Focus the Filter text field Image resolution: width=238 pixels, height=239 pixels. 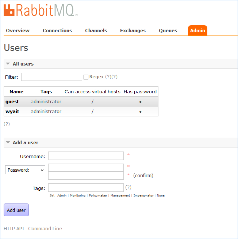point(51,77)
